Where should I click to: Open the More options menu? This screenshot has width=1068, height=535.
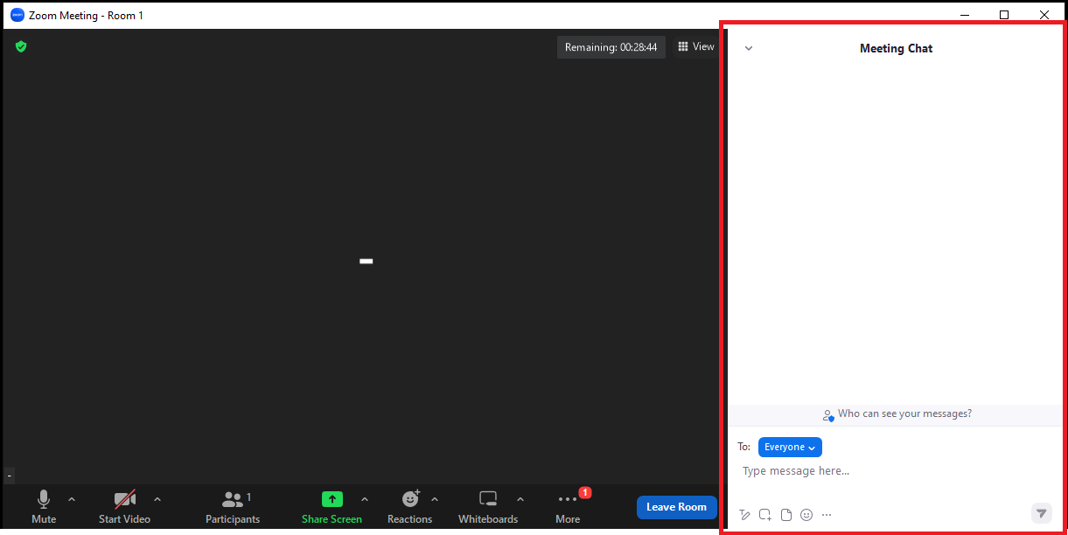567,507
